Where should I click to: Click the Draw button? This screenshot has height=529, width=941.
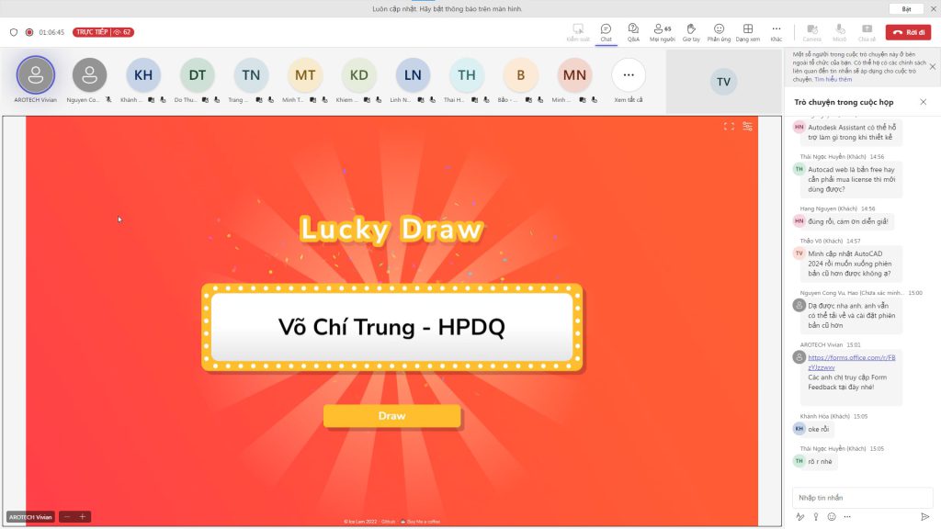coord(391,416)
